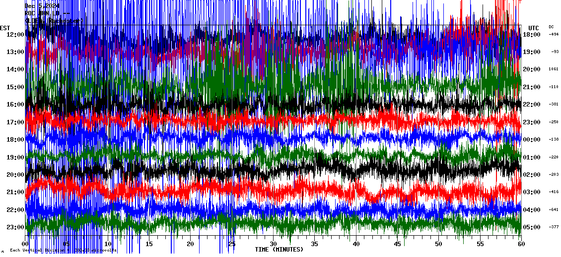Select the UTC column header
This screenshot has height=257, width=561.
click(534, 28)
